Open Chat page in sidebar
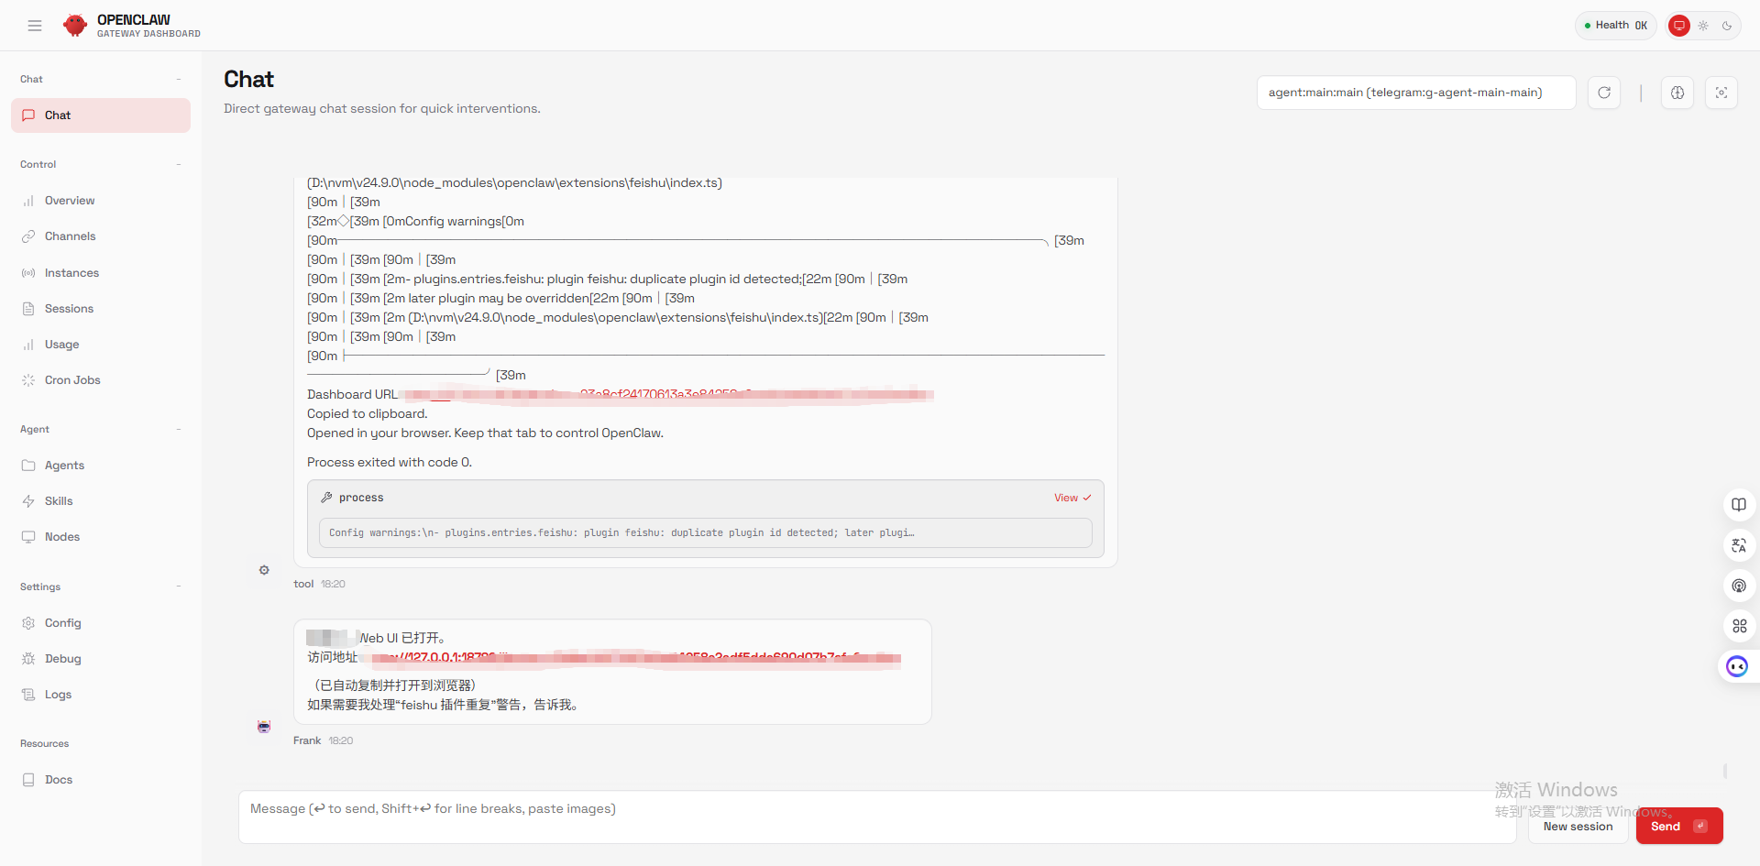This screenshot has width=1760, height=866. (101, 115)
